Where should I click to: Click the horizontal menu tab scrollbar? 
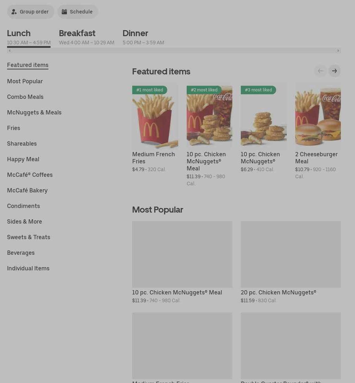point(174,51)
